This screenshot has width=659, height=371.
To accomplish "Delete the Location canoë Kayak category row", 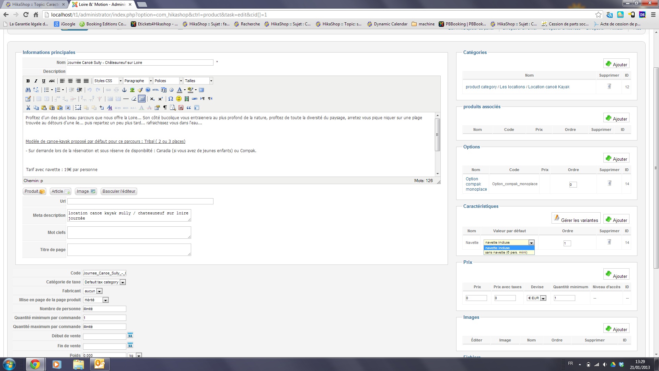I will (609, 87).
